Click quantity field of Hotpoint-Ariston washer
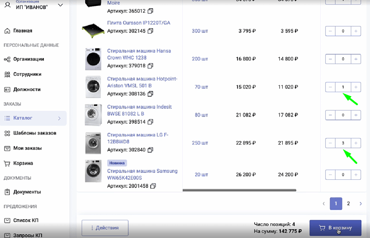Image resolution: width=370 pixels, height=238 pixels. point(343,87)
